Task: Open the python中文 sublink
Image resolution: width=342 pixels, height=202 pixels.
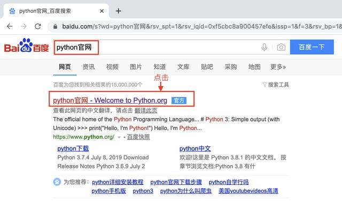Action: (195, 149)
